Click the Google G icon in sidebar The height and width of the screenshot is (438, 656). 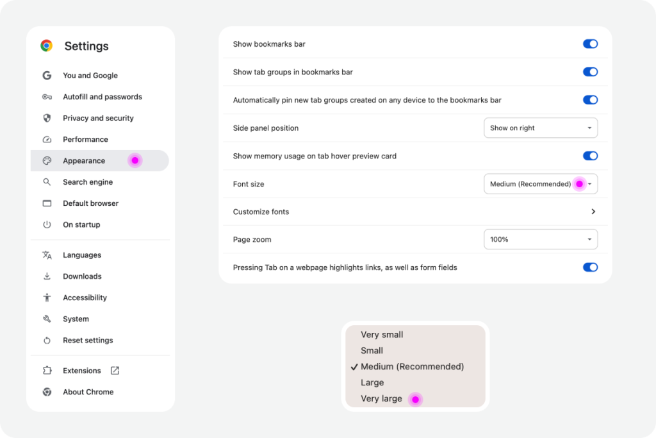(x=47, y=76)
